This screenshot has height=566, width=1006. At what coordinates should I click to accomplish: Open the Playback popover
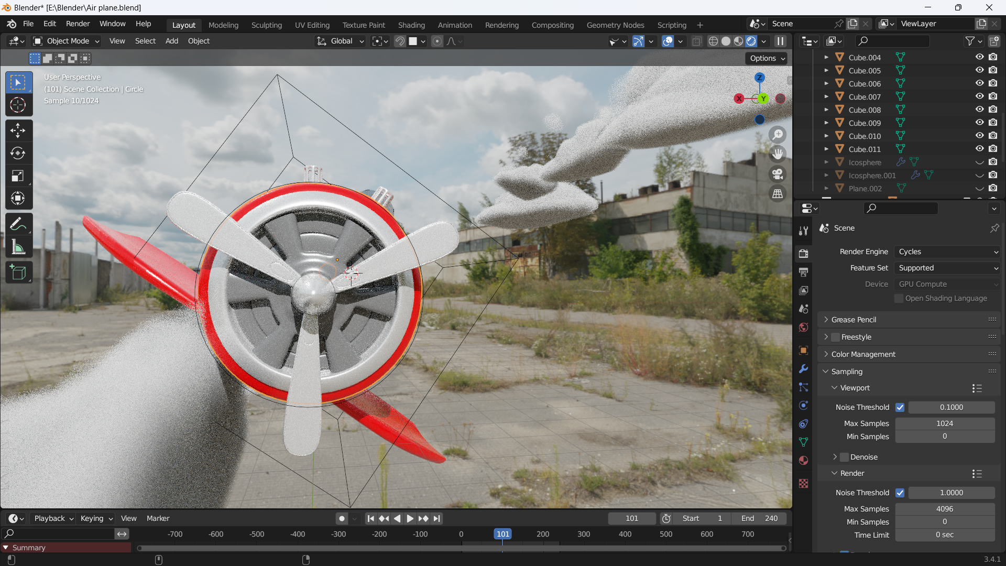point(53,518)
